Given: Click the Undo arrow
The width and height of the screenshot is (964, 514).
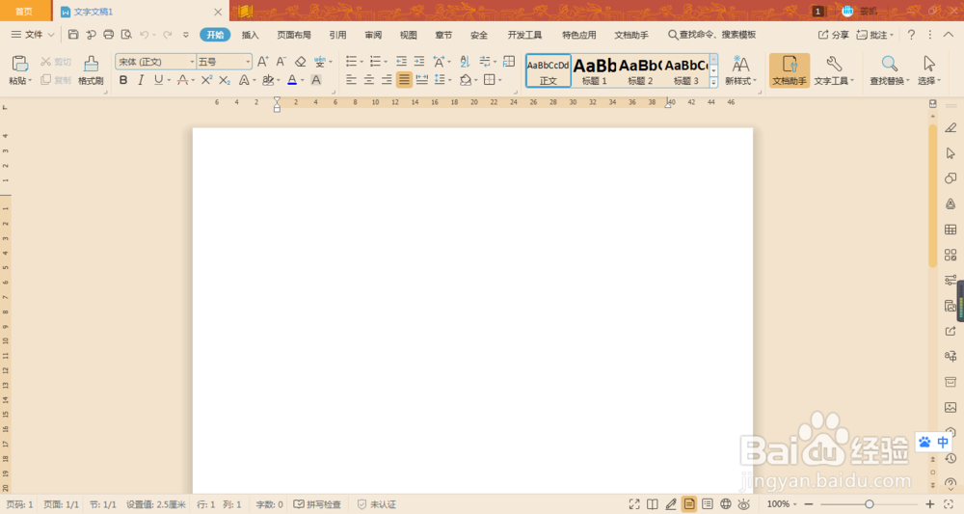Looking at the screenshot, I should click(144, 35).
